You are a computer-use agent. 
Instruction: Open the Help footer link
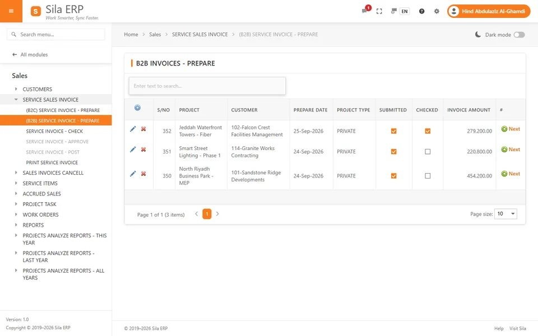click(499, 329)
